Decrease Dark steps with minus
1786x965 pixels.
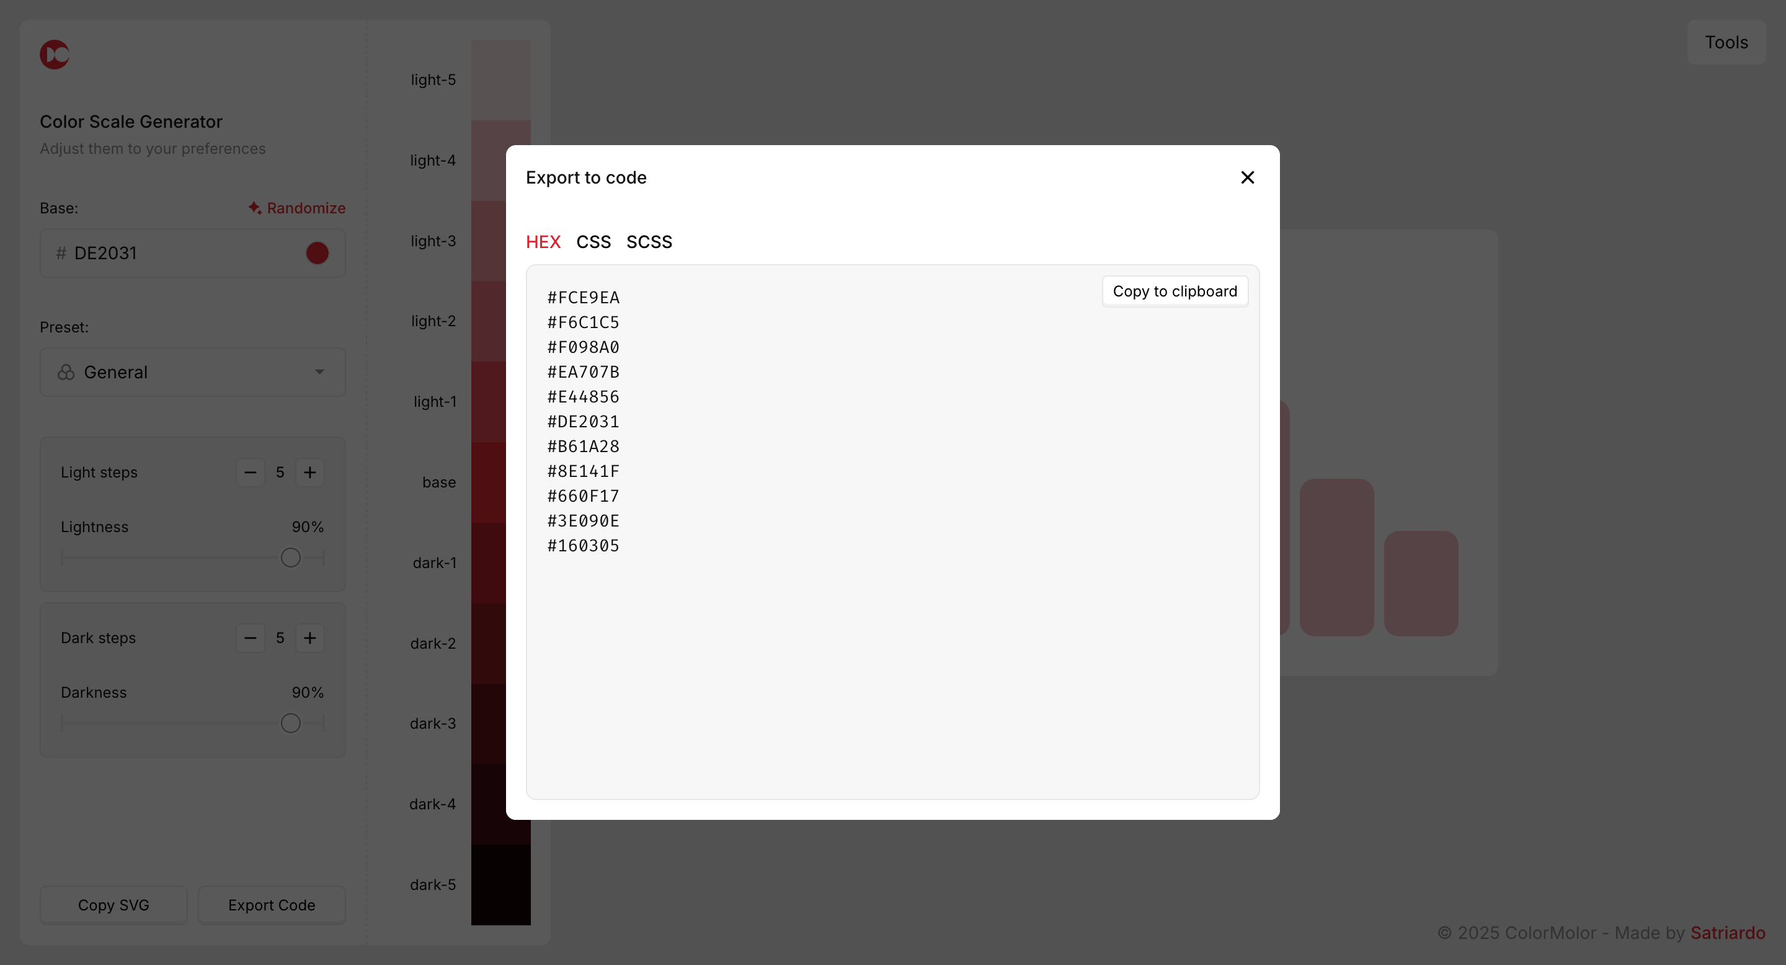[x=251, y=638]
